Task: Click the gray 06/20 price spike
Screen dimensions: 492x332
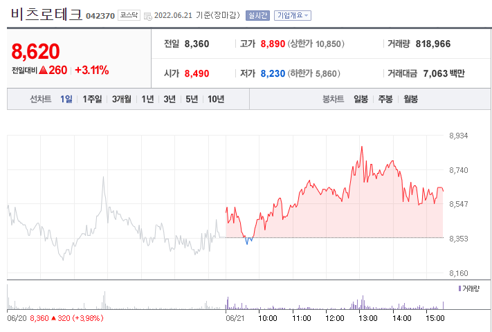Action: pos(103,178)
